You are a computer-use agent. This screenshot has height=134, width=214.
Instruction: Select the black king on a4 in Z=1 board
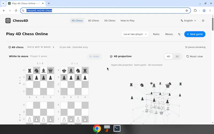[x=64, y=70]
